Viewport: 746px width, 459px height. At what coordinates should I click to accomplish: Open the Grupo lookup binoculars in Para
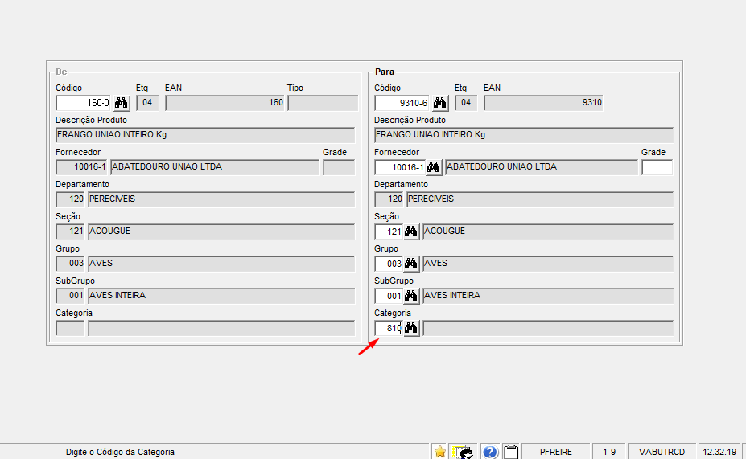coord(411,264)
